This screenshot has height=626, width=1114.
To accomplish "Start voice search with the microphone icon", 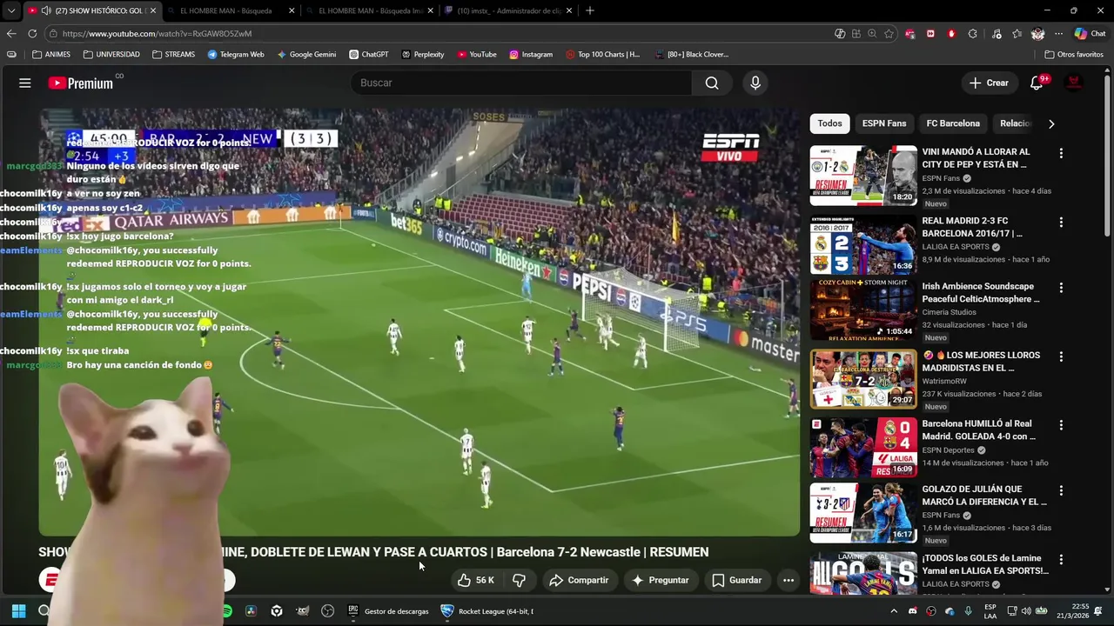I will (755, 83).
